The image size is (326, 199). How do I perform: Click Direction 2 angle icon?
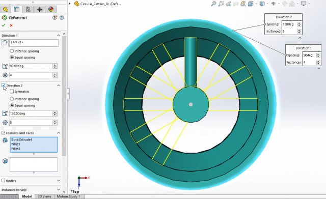pos(5,113)
